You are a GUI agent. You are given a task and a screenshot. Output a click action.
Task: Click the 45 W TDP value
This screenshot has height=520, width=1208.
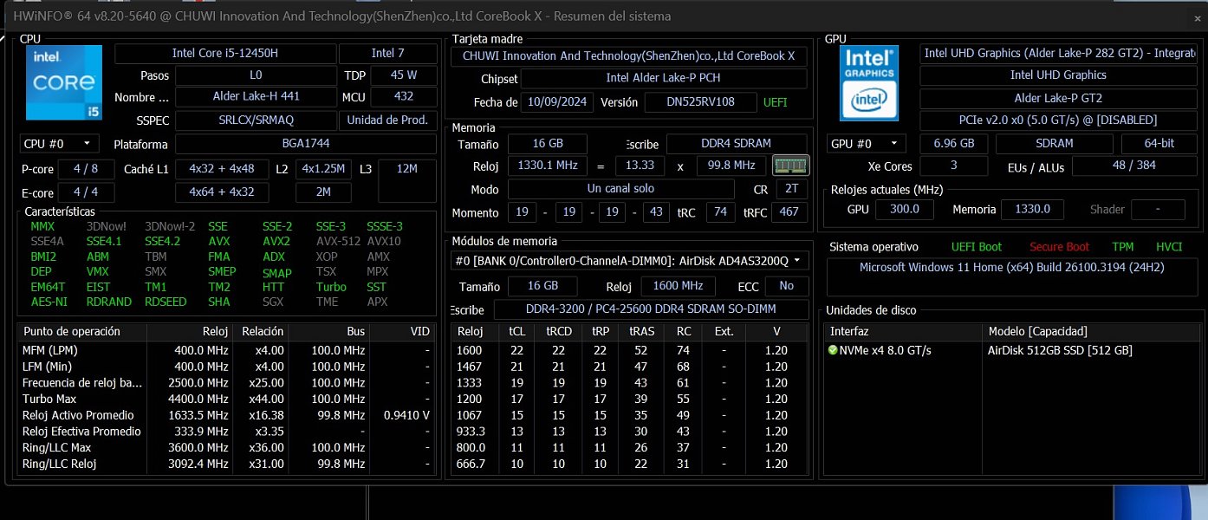tap(404, 75)
